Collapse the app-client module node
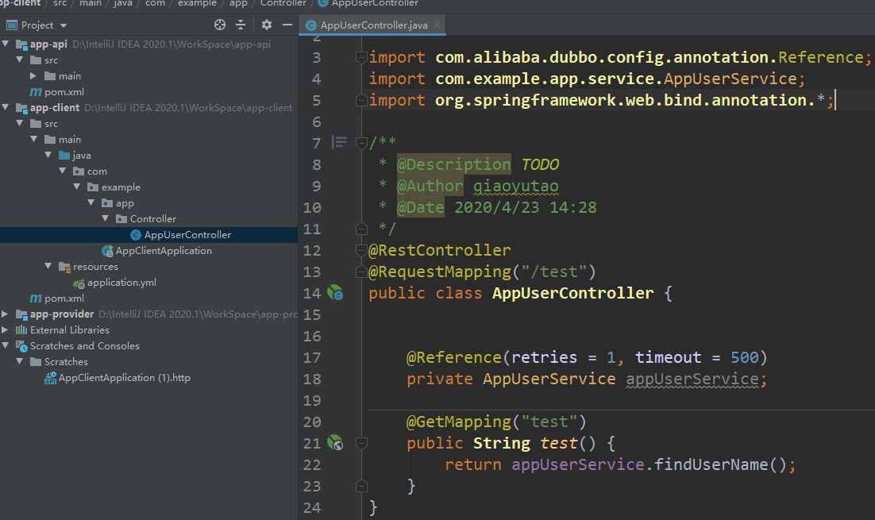875x520 pixels. click(x=6, y=107)
